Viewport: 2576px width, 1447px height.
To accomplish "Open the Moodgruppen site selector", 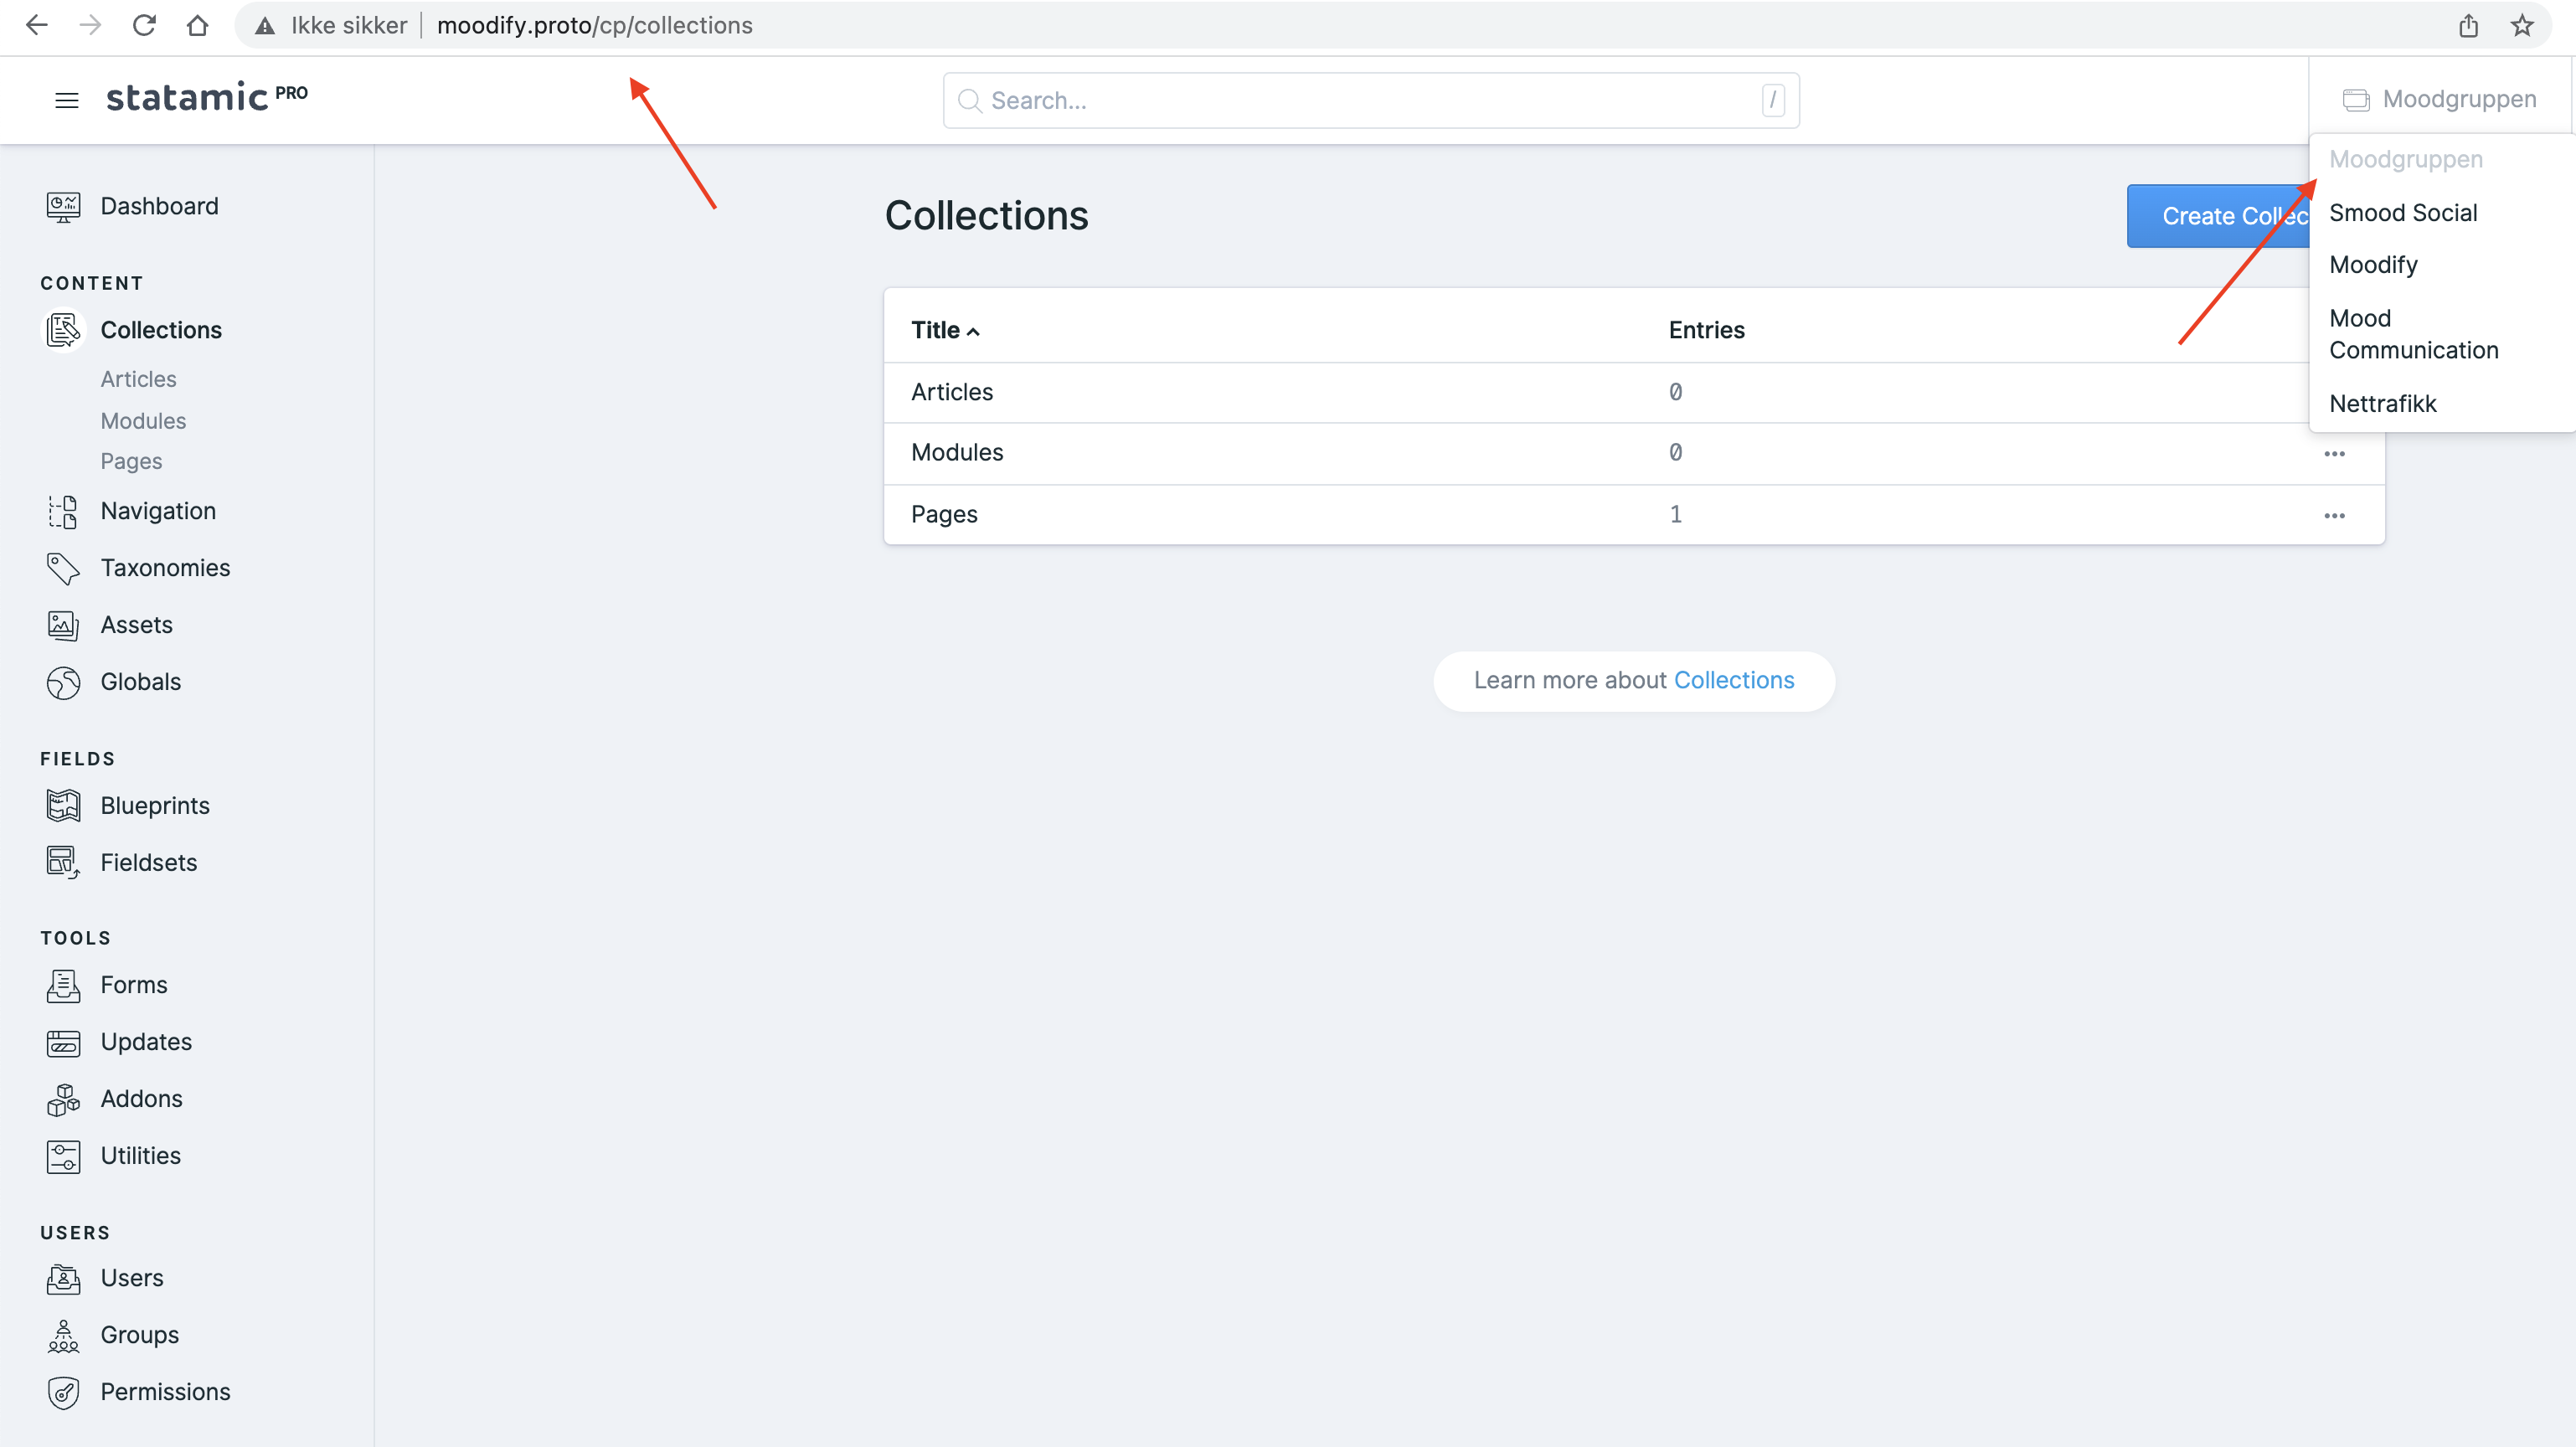I will coord(2440,100).
